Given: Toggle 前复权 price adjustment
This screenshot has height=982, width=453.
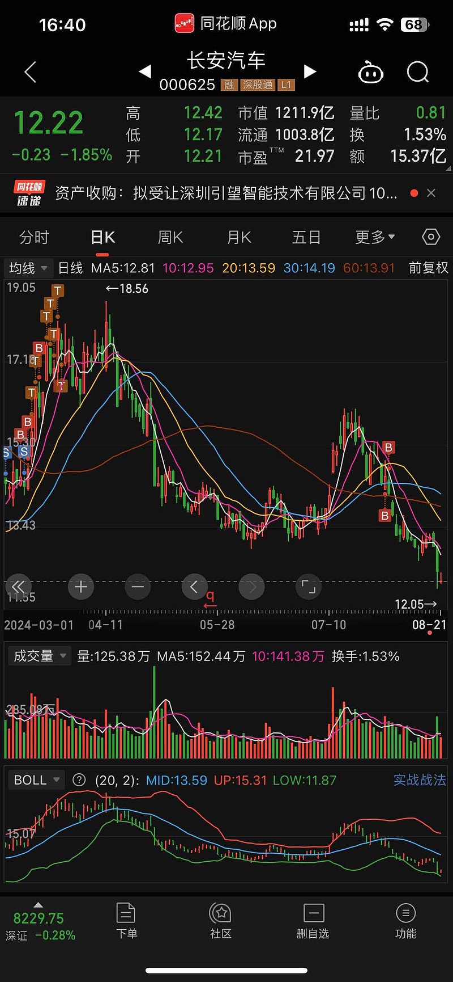Looking at the screenshot, I should tap(429, 268).
